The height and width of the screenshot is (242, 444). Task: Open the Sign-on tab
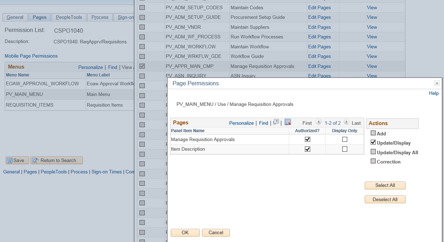coord(124,17)
